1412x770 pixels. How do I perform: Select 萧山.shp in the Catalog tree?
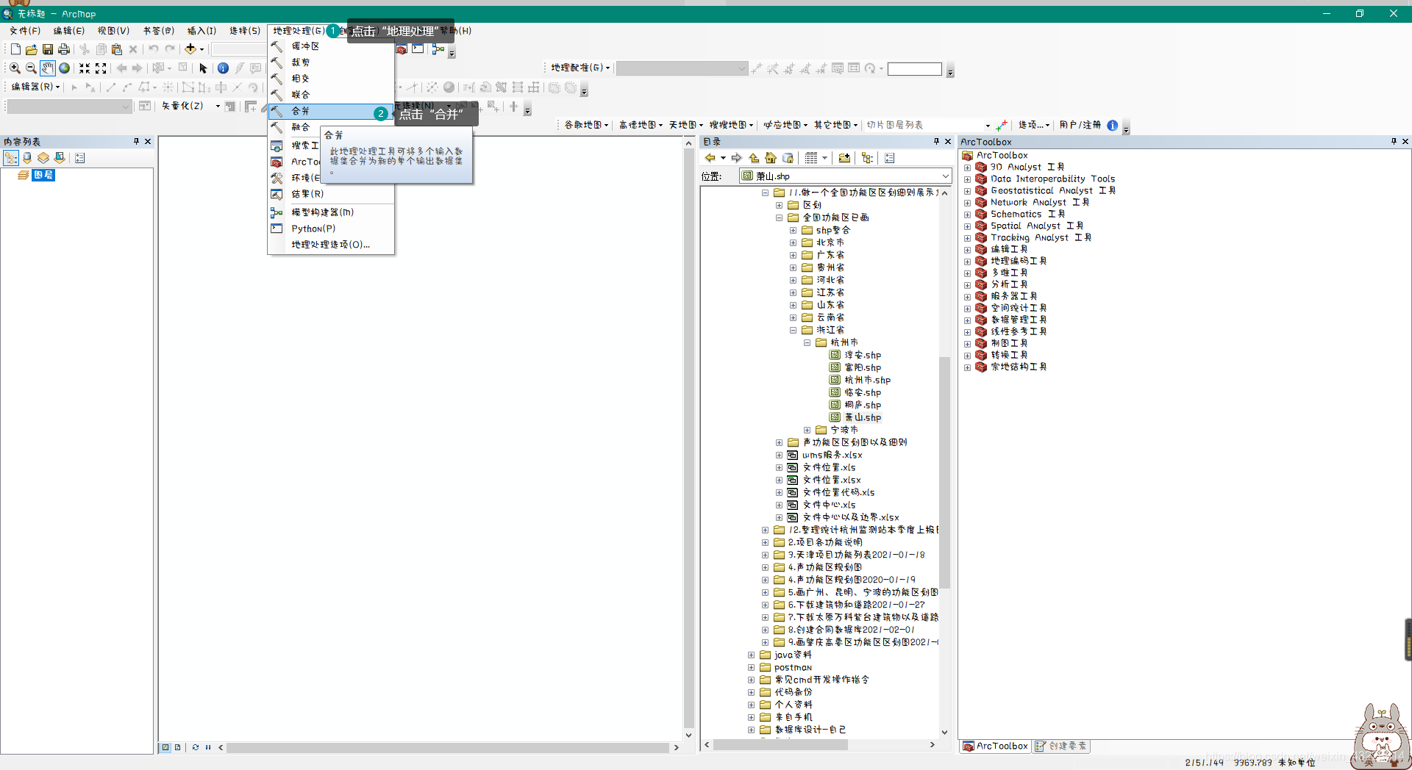click(863, 417)
